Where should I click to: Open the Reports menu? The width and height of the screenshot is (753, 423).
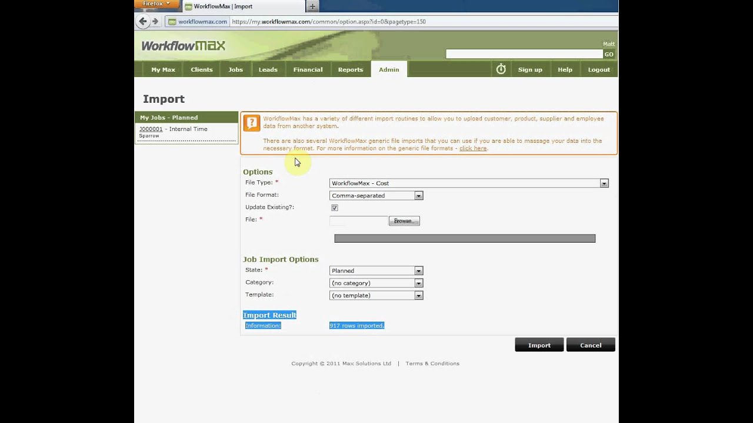coord(350,69)
